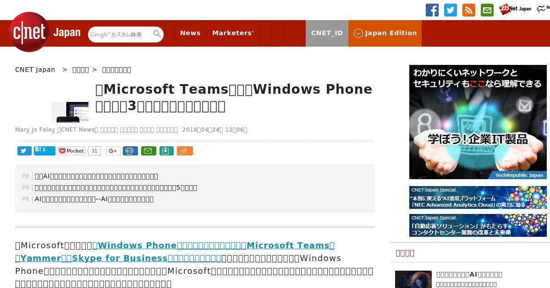
Task: Open the NEC Advanced Analytics Cloud banner
Action: coord(478,197)
